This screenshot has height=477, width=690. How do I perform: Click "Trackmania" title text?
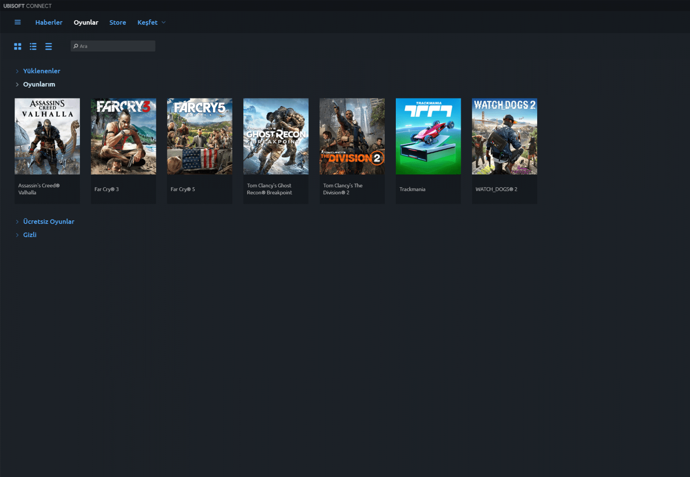(412, 189)
